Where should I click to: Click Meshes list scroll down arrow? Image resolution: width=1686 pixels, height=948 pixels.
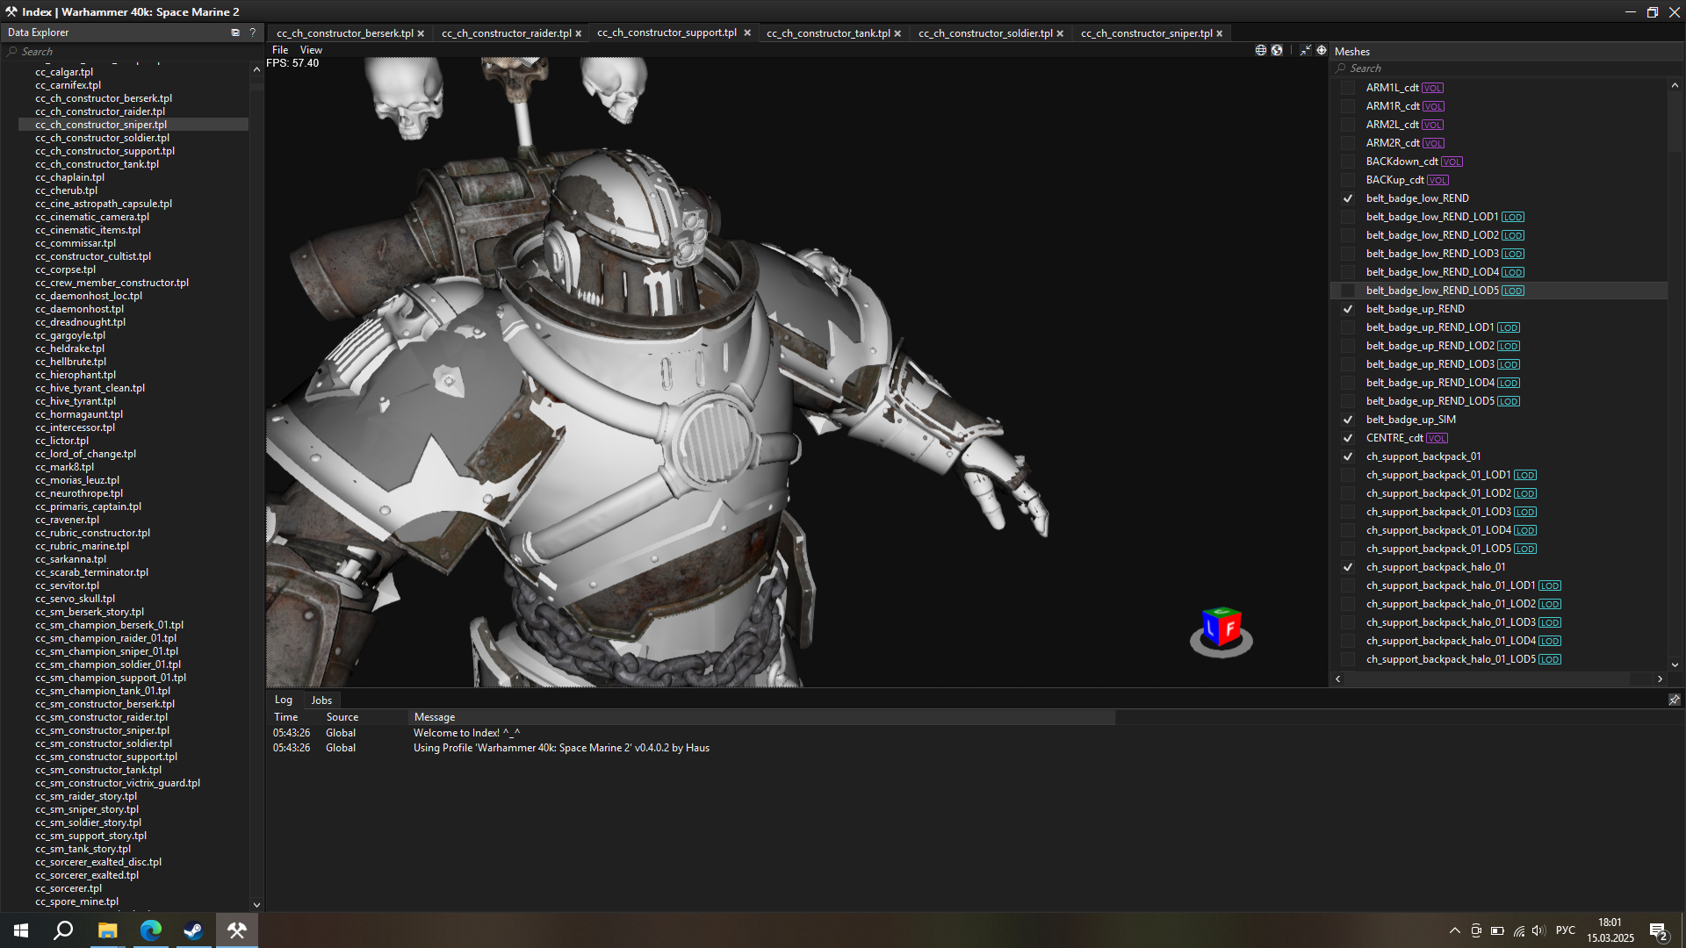pos(1675,665)
